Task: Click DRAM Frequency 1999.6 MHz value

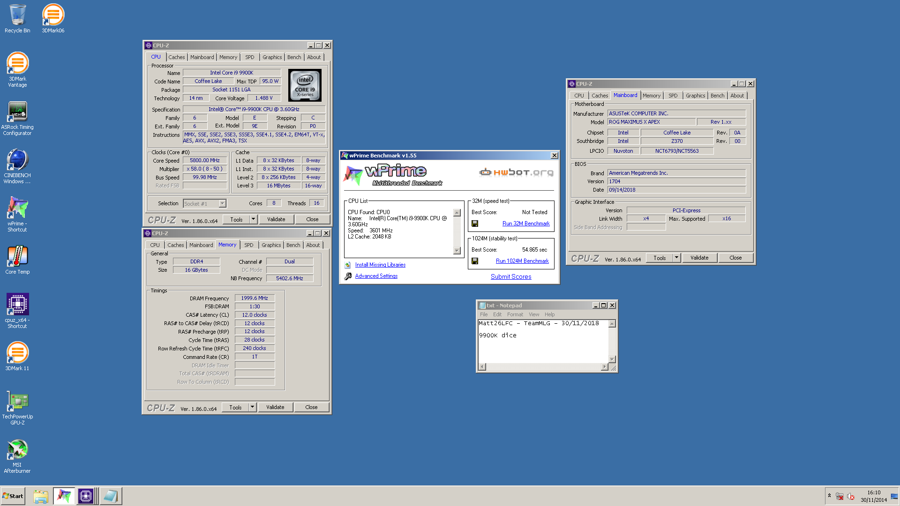Action: pos(255,298)
